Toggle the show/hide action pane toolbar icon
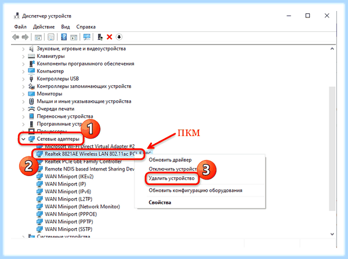Viewport: 348px width, 259px height. pos(74,37)
